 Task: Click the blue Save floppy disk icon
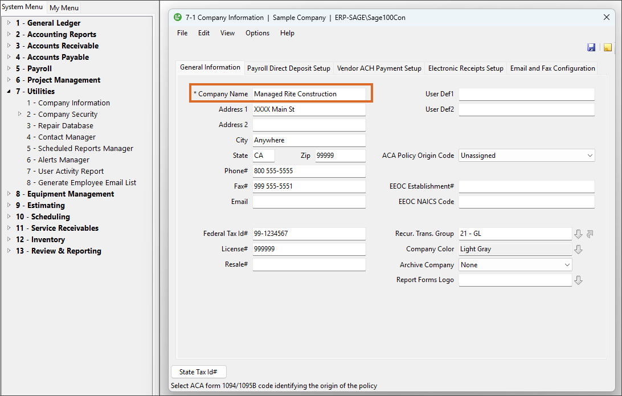pos(591,47)
